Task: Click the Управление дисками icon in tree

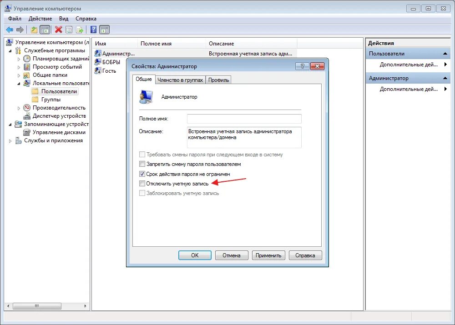Action: point(27,132)
